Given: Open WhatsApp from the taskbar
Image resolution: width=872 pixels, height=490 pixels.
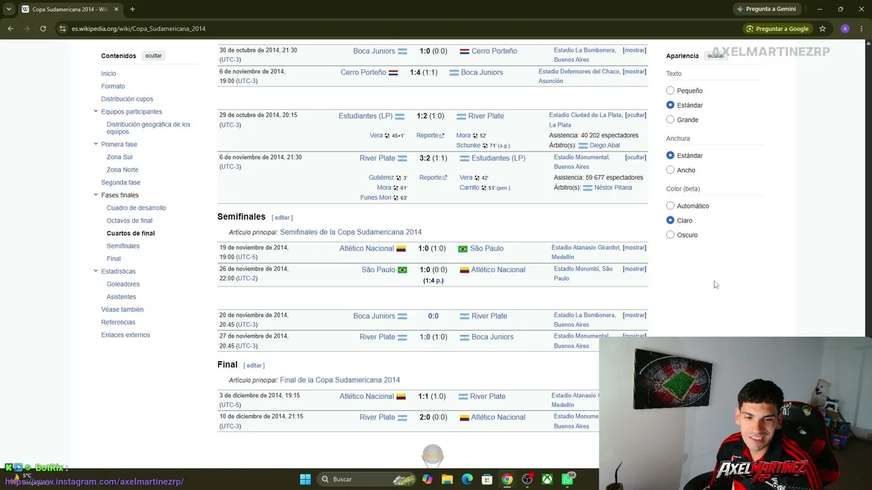Looking at the screenshot, I should click(x=567, y=479).
